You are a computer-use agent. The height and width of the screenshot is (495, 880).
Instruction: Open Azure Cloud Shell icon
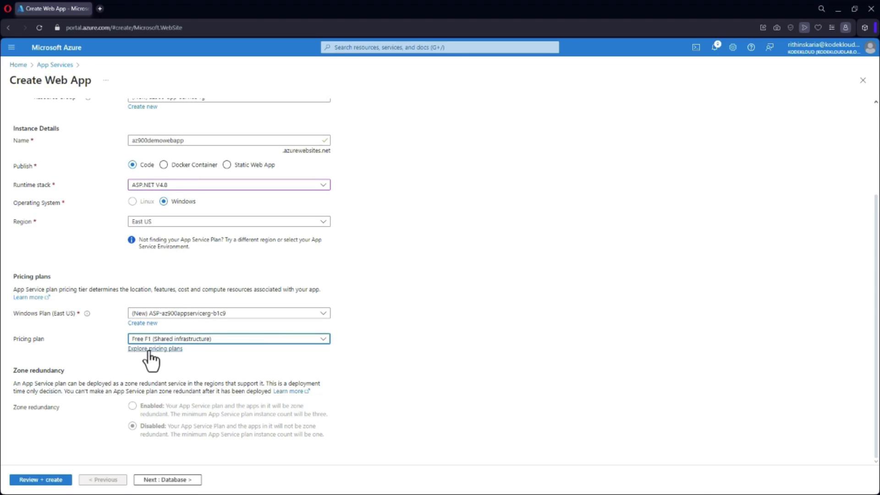pyautogui.click(x=696, y=47)
